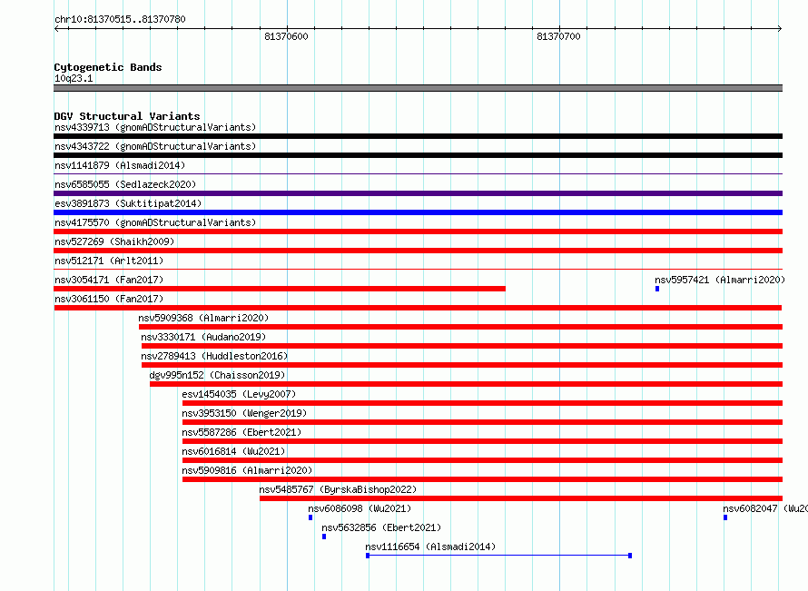Click the nsv527269 Shaikh2009 label
This screenshot has height=591, width=808.
[114, 241]
